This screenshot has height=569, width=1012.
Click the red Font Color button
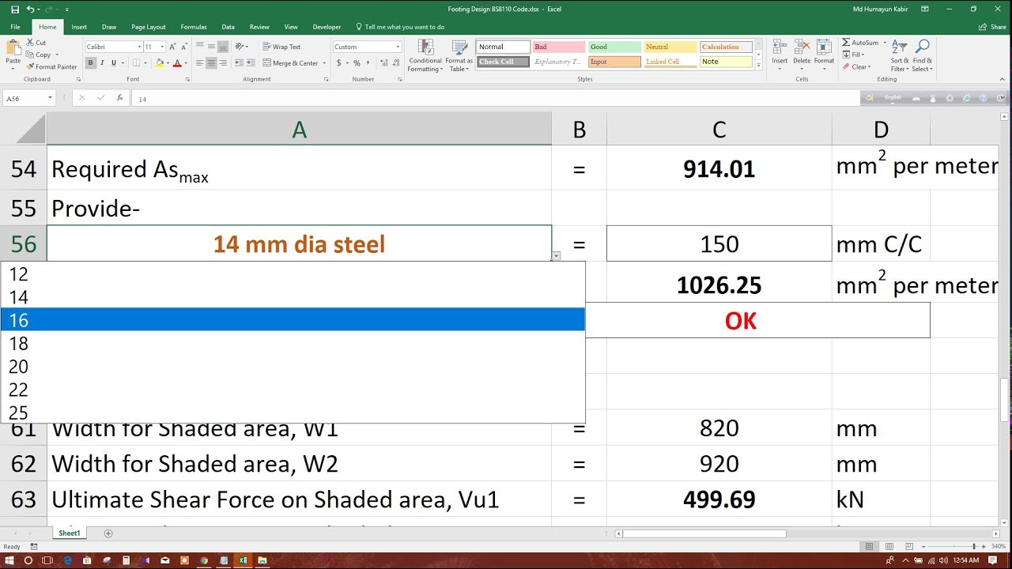[x=177, y=63]
